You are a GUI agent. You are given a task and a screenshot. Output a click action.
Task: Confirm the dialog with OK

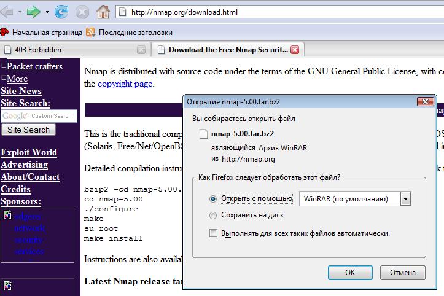[x=350, y=273]
